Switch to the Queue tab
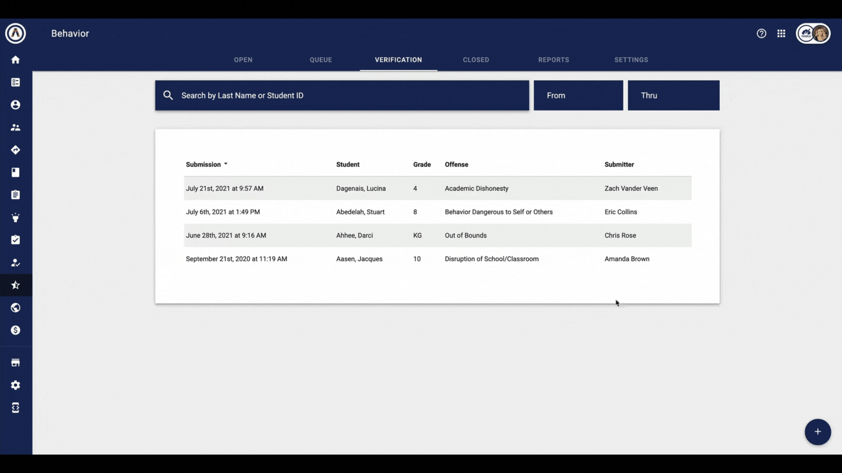 (x=320, y=60)
